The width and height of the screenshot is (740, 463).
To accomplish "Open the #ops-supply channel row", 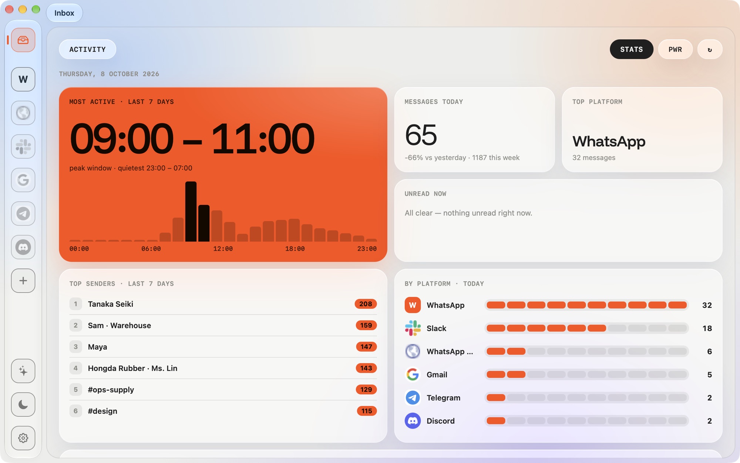I will (223, 390).
